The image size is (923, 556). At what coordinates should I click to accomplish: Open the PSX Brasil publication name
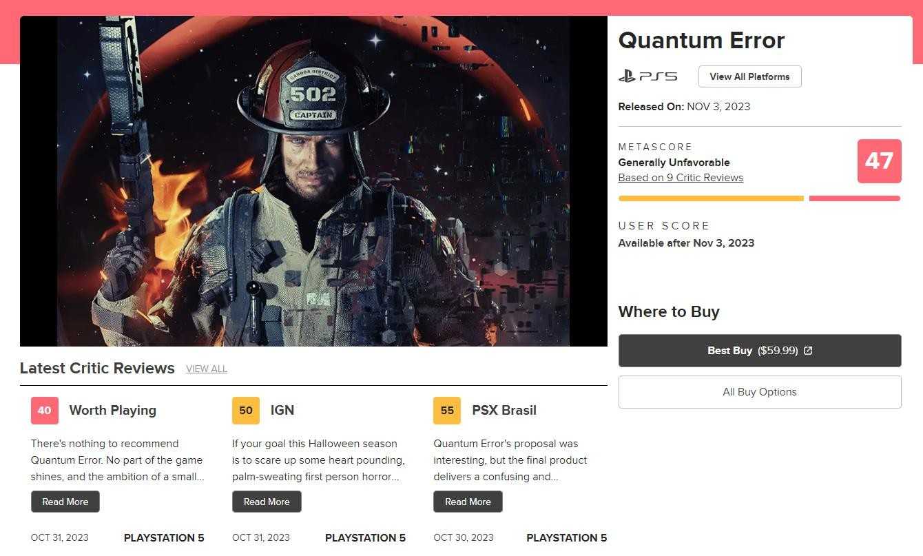pyautogui.click(x=504, y=411)
